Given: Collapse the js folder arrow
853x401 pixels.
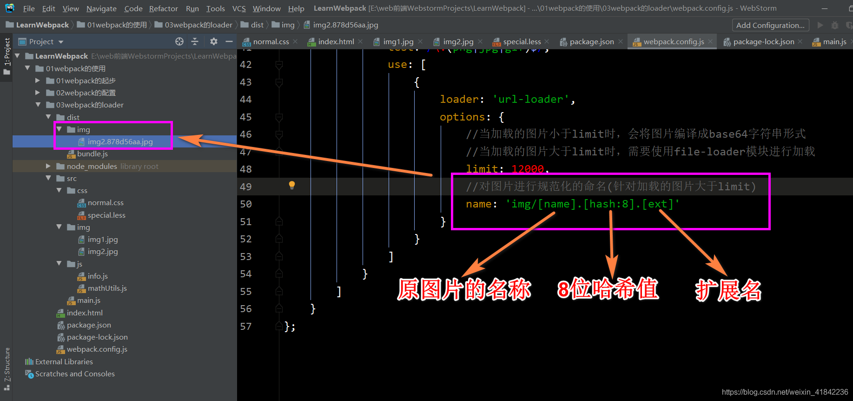Looking at the screenshot, I should pyautogui.click(x=59, y=264).
